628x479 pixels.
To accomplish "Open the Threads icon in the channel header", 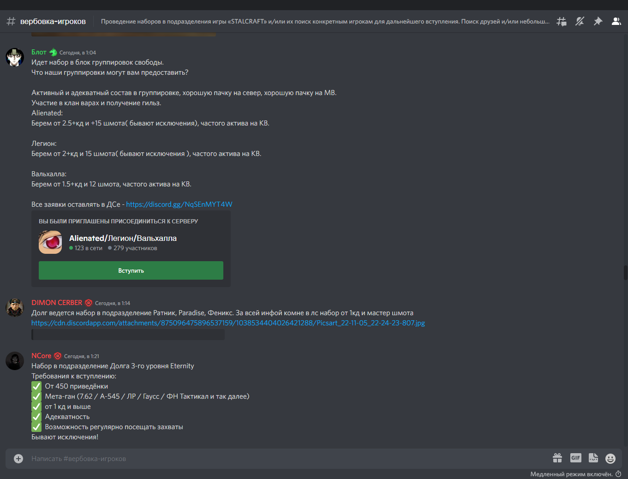I will pyautogui.click(x=562, y=21).
